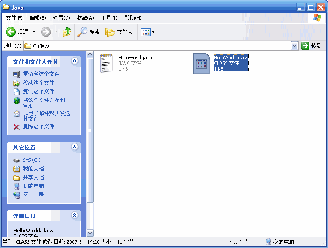Click the sidebar scrollbar thumb
Screen dimensions: 328x248
pos(90,130)
